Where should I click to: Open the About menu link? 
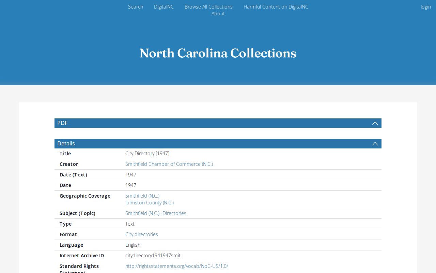coord(218,14)
